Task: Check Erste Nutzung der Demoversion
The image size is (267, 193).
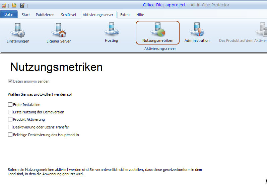Action: pos(10,112)
